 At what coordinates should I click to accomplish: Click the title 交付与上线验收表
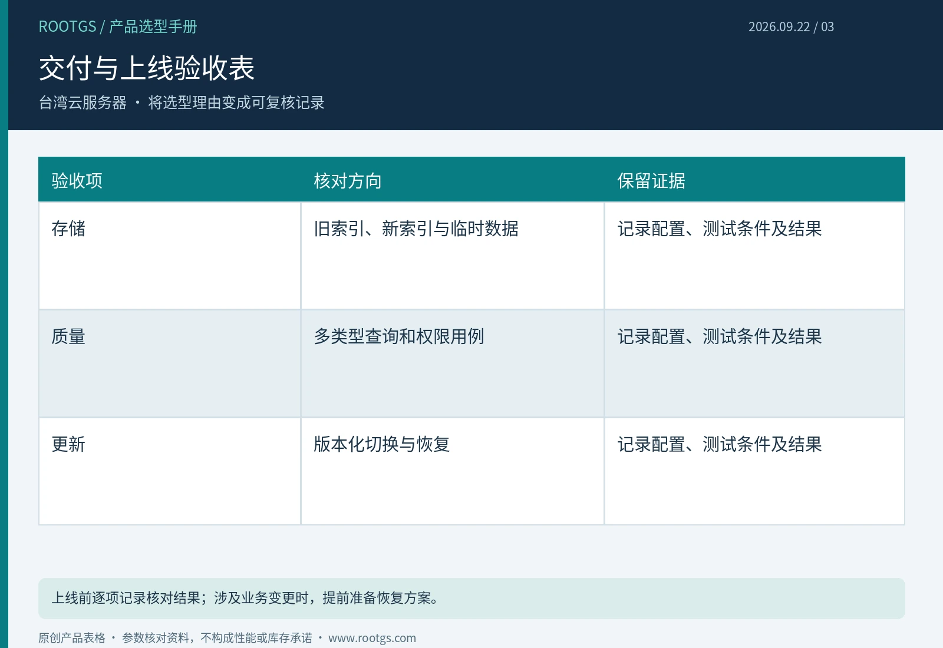(147, 68)
